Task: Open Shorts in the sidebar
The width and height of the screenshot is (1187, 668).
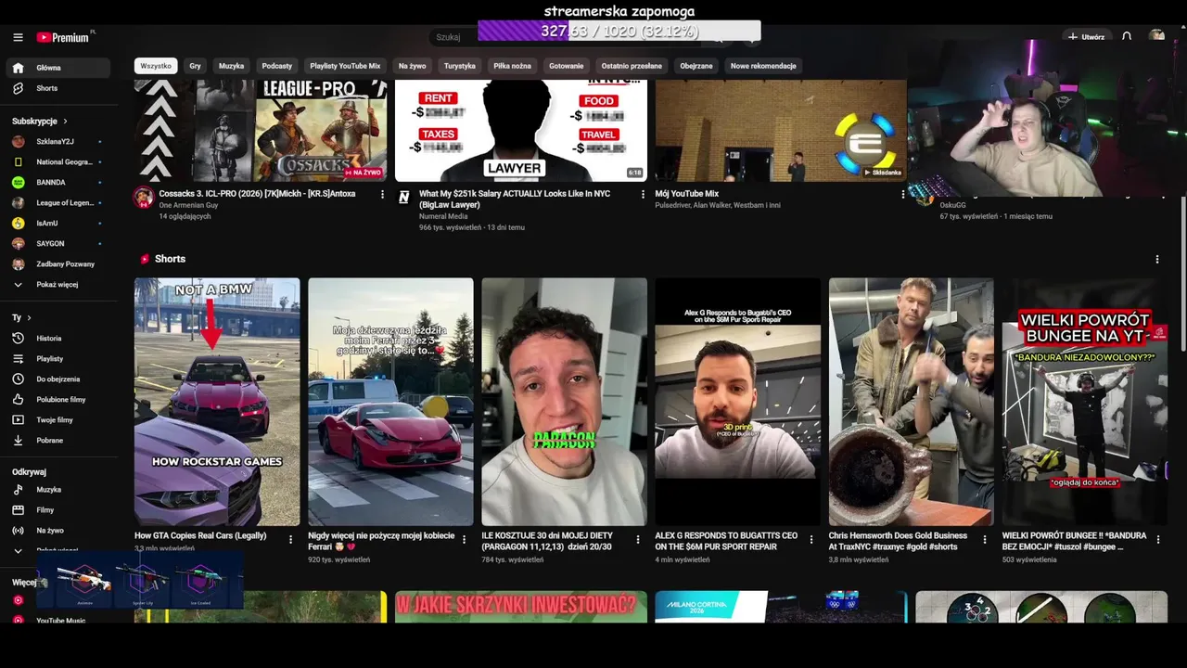Action: click(57, 88)
